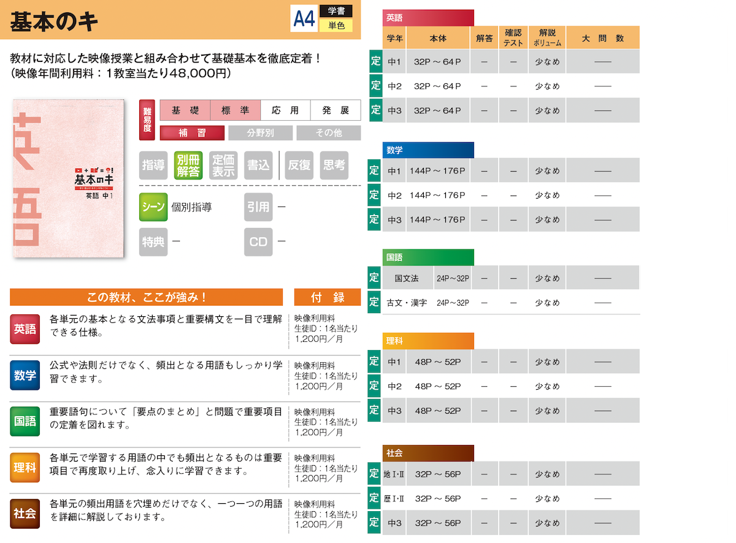Toggle the 基礎 difficulty level
This screenshot has width=736, height=543.
click(x=185, y=110)
